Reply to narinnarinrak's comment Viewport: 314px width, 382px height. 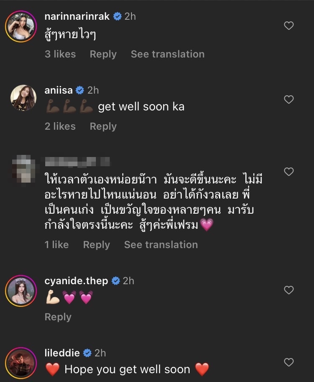tap(103, 54)
